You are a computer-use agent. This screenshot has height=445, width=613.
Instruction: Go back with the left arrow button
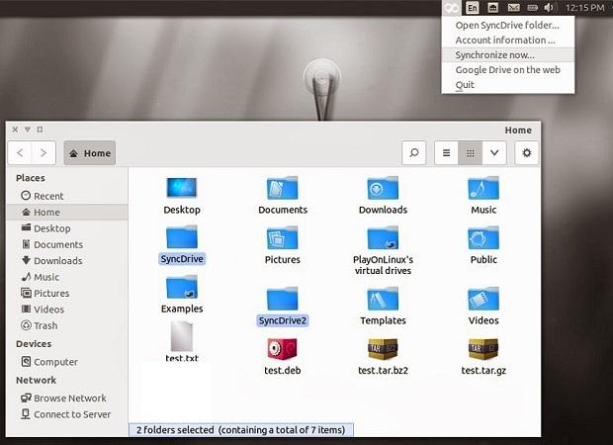pos(20,153)
